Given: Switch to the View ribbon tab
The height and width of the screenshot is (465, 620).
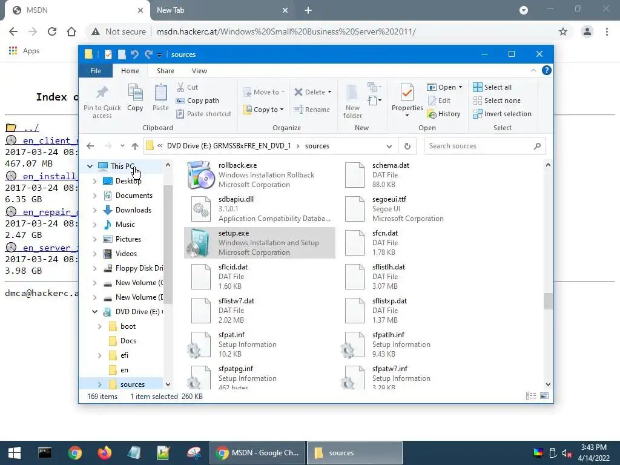Looking at the screenshot, I should [199, 71].
